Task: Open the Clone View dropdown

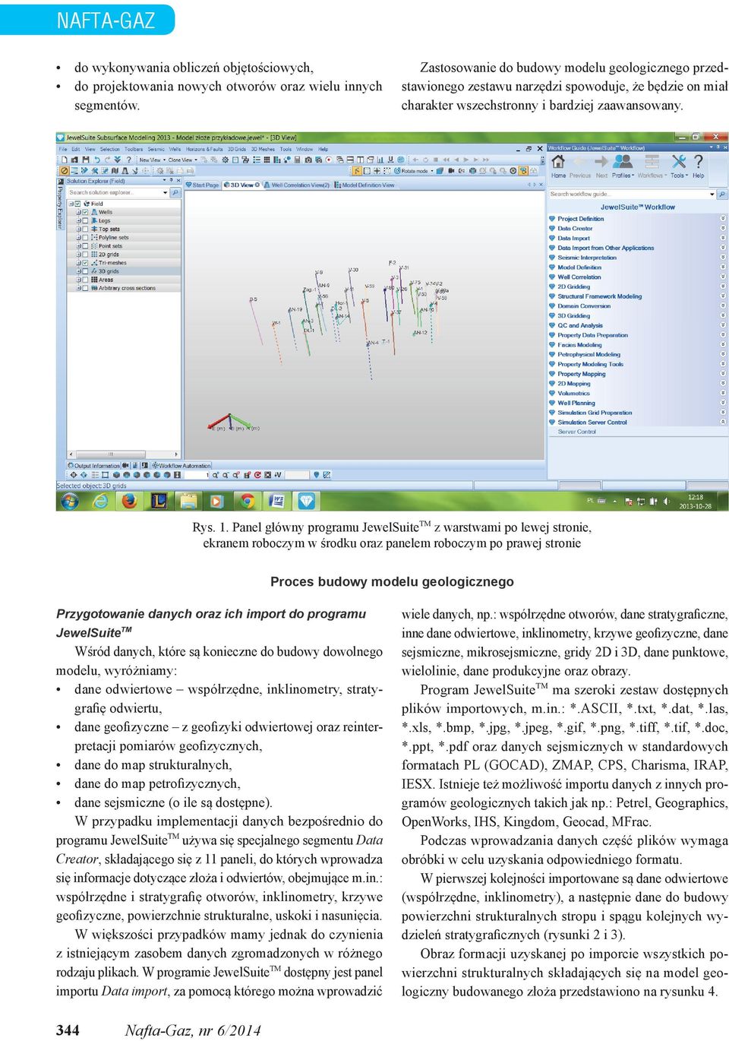Action: [x=183, y=160]
